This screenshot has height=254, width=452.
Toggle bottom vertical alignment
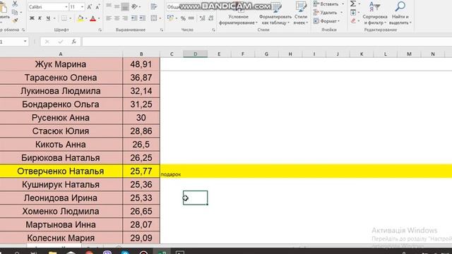125,6
